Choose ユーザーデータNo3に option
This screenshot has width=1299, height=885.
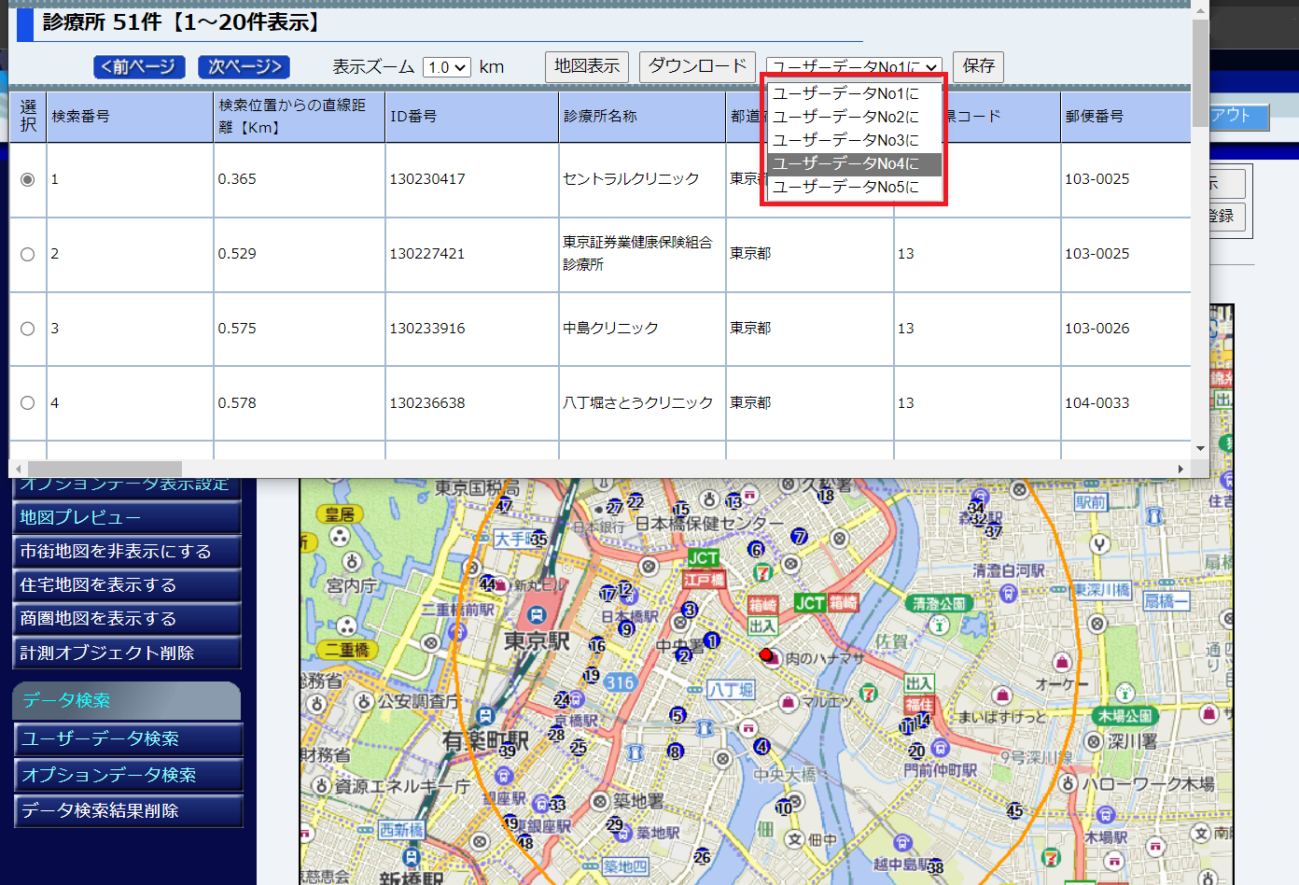click(854, 140)
